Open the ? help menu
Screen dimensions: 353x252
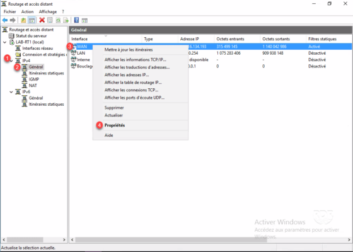[63, 12]
